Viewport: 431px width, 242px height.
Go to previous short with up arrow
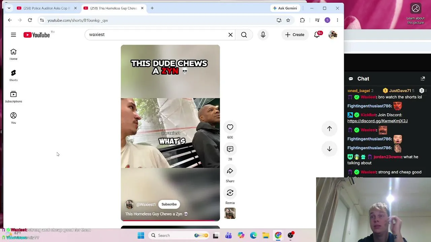click(x=329, y=128)
